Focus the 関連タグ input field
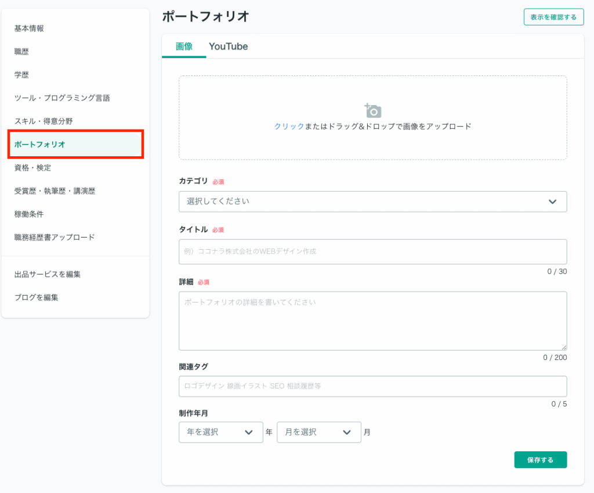This screenshot has height=493, width=594. tap(372, 386)
